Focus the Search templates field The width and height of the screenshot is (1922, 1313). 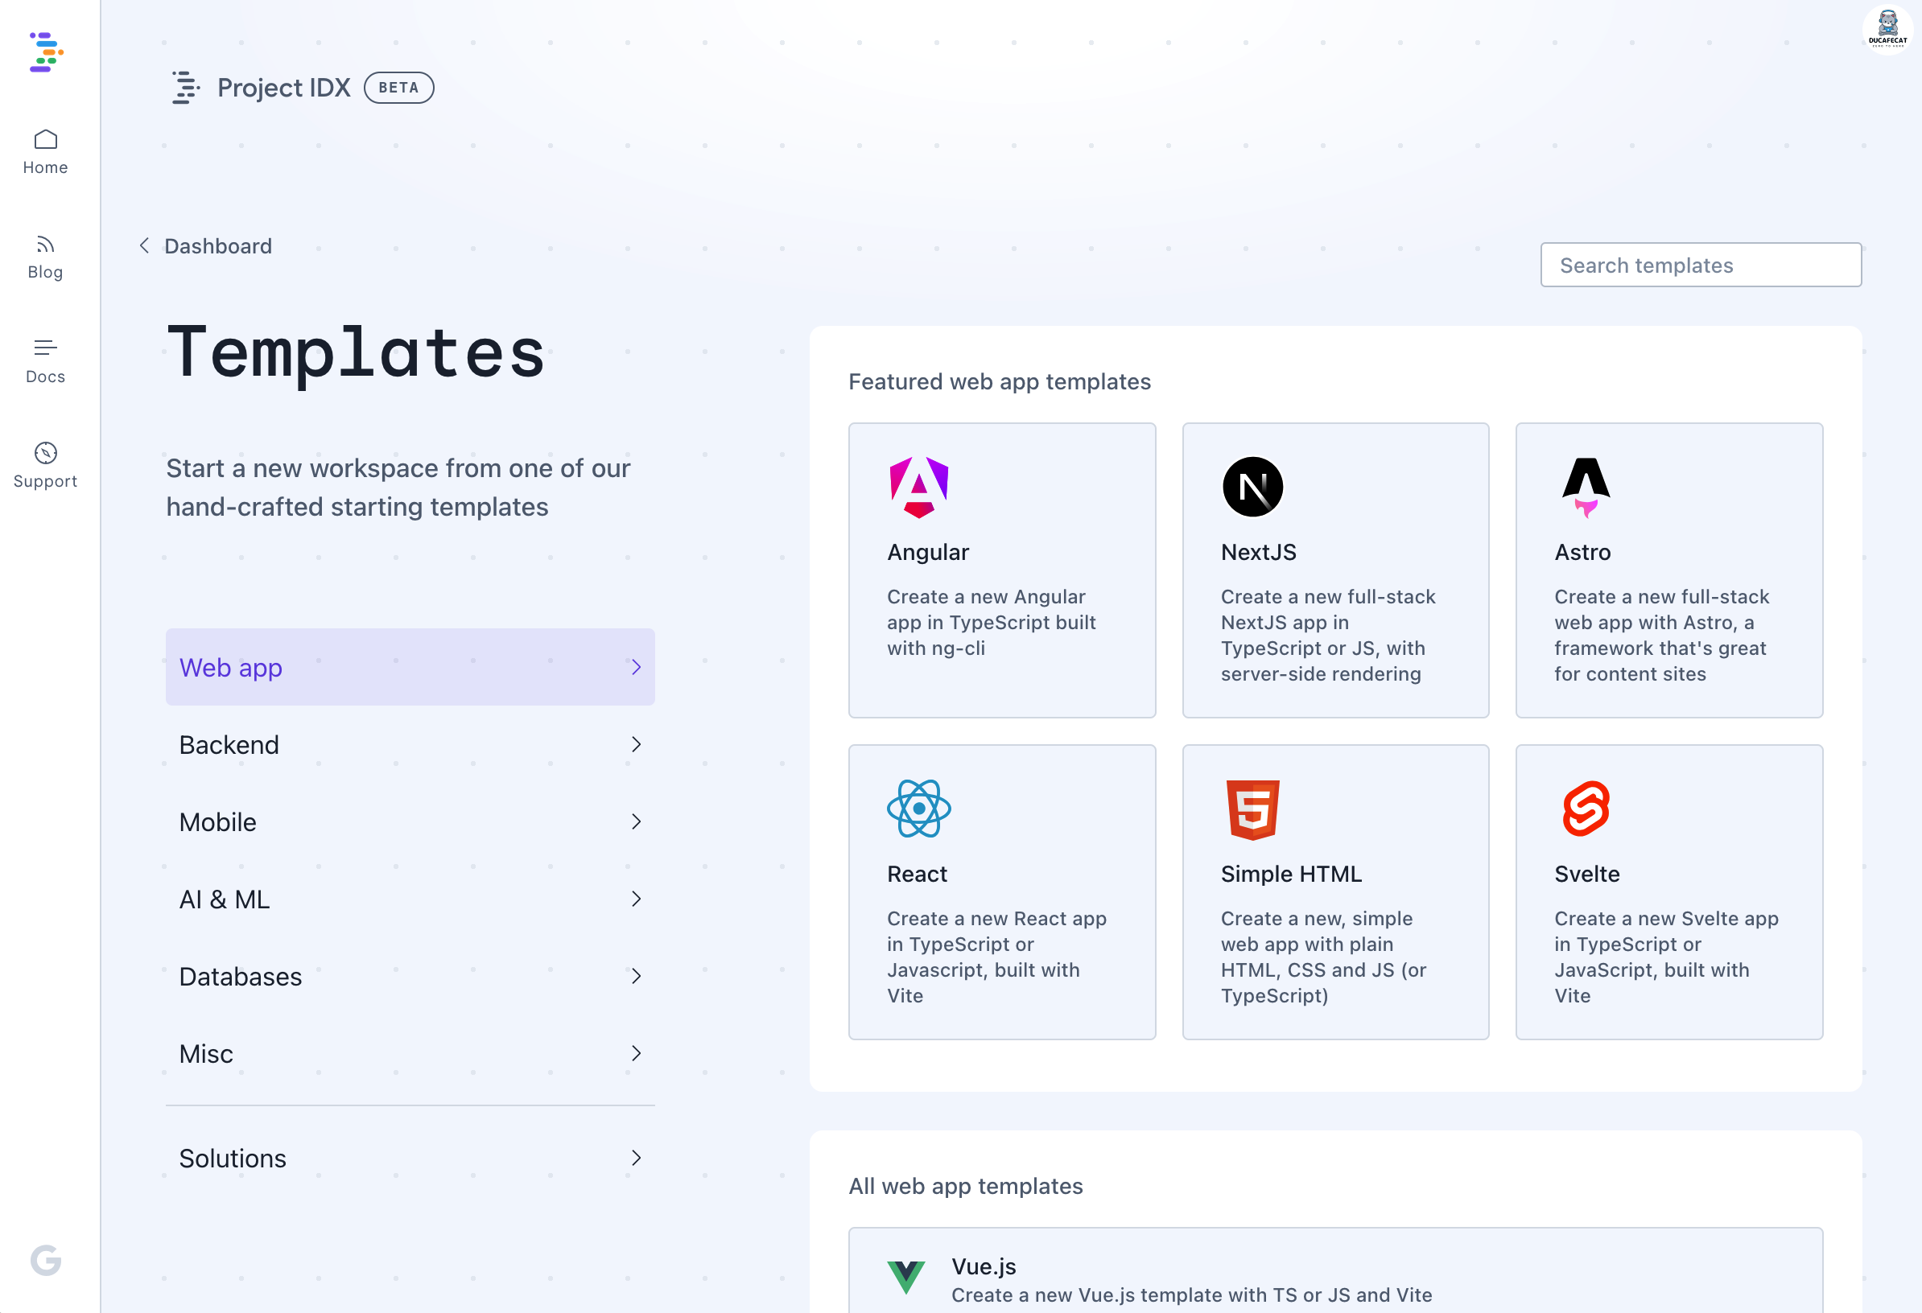click(1701, 265)
